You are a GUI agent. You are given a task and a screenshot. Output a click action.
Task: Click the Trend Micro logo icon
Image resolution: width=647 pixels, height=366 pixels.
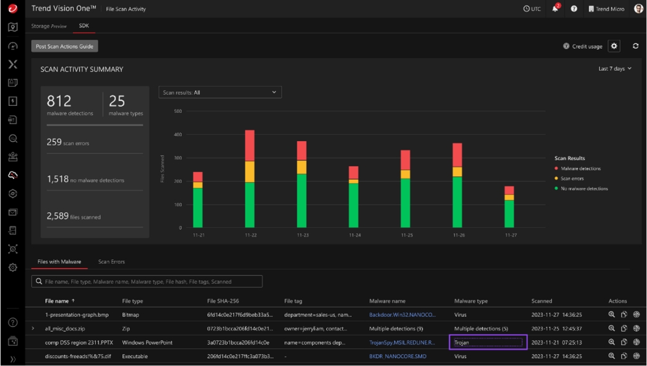(12, 9)
